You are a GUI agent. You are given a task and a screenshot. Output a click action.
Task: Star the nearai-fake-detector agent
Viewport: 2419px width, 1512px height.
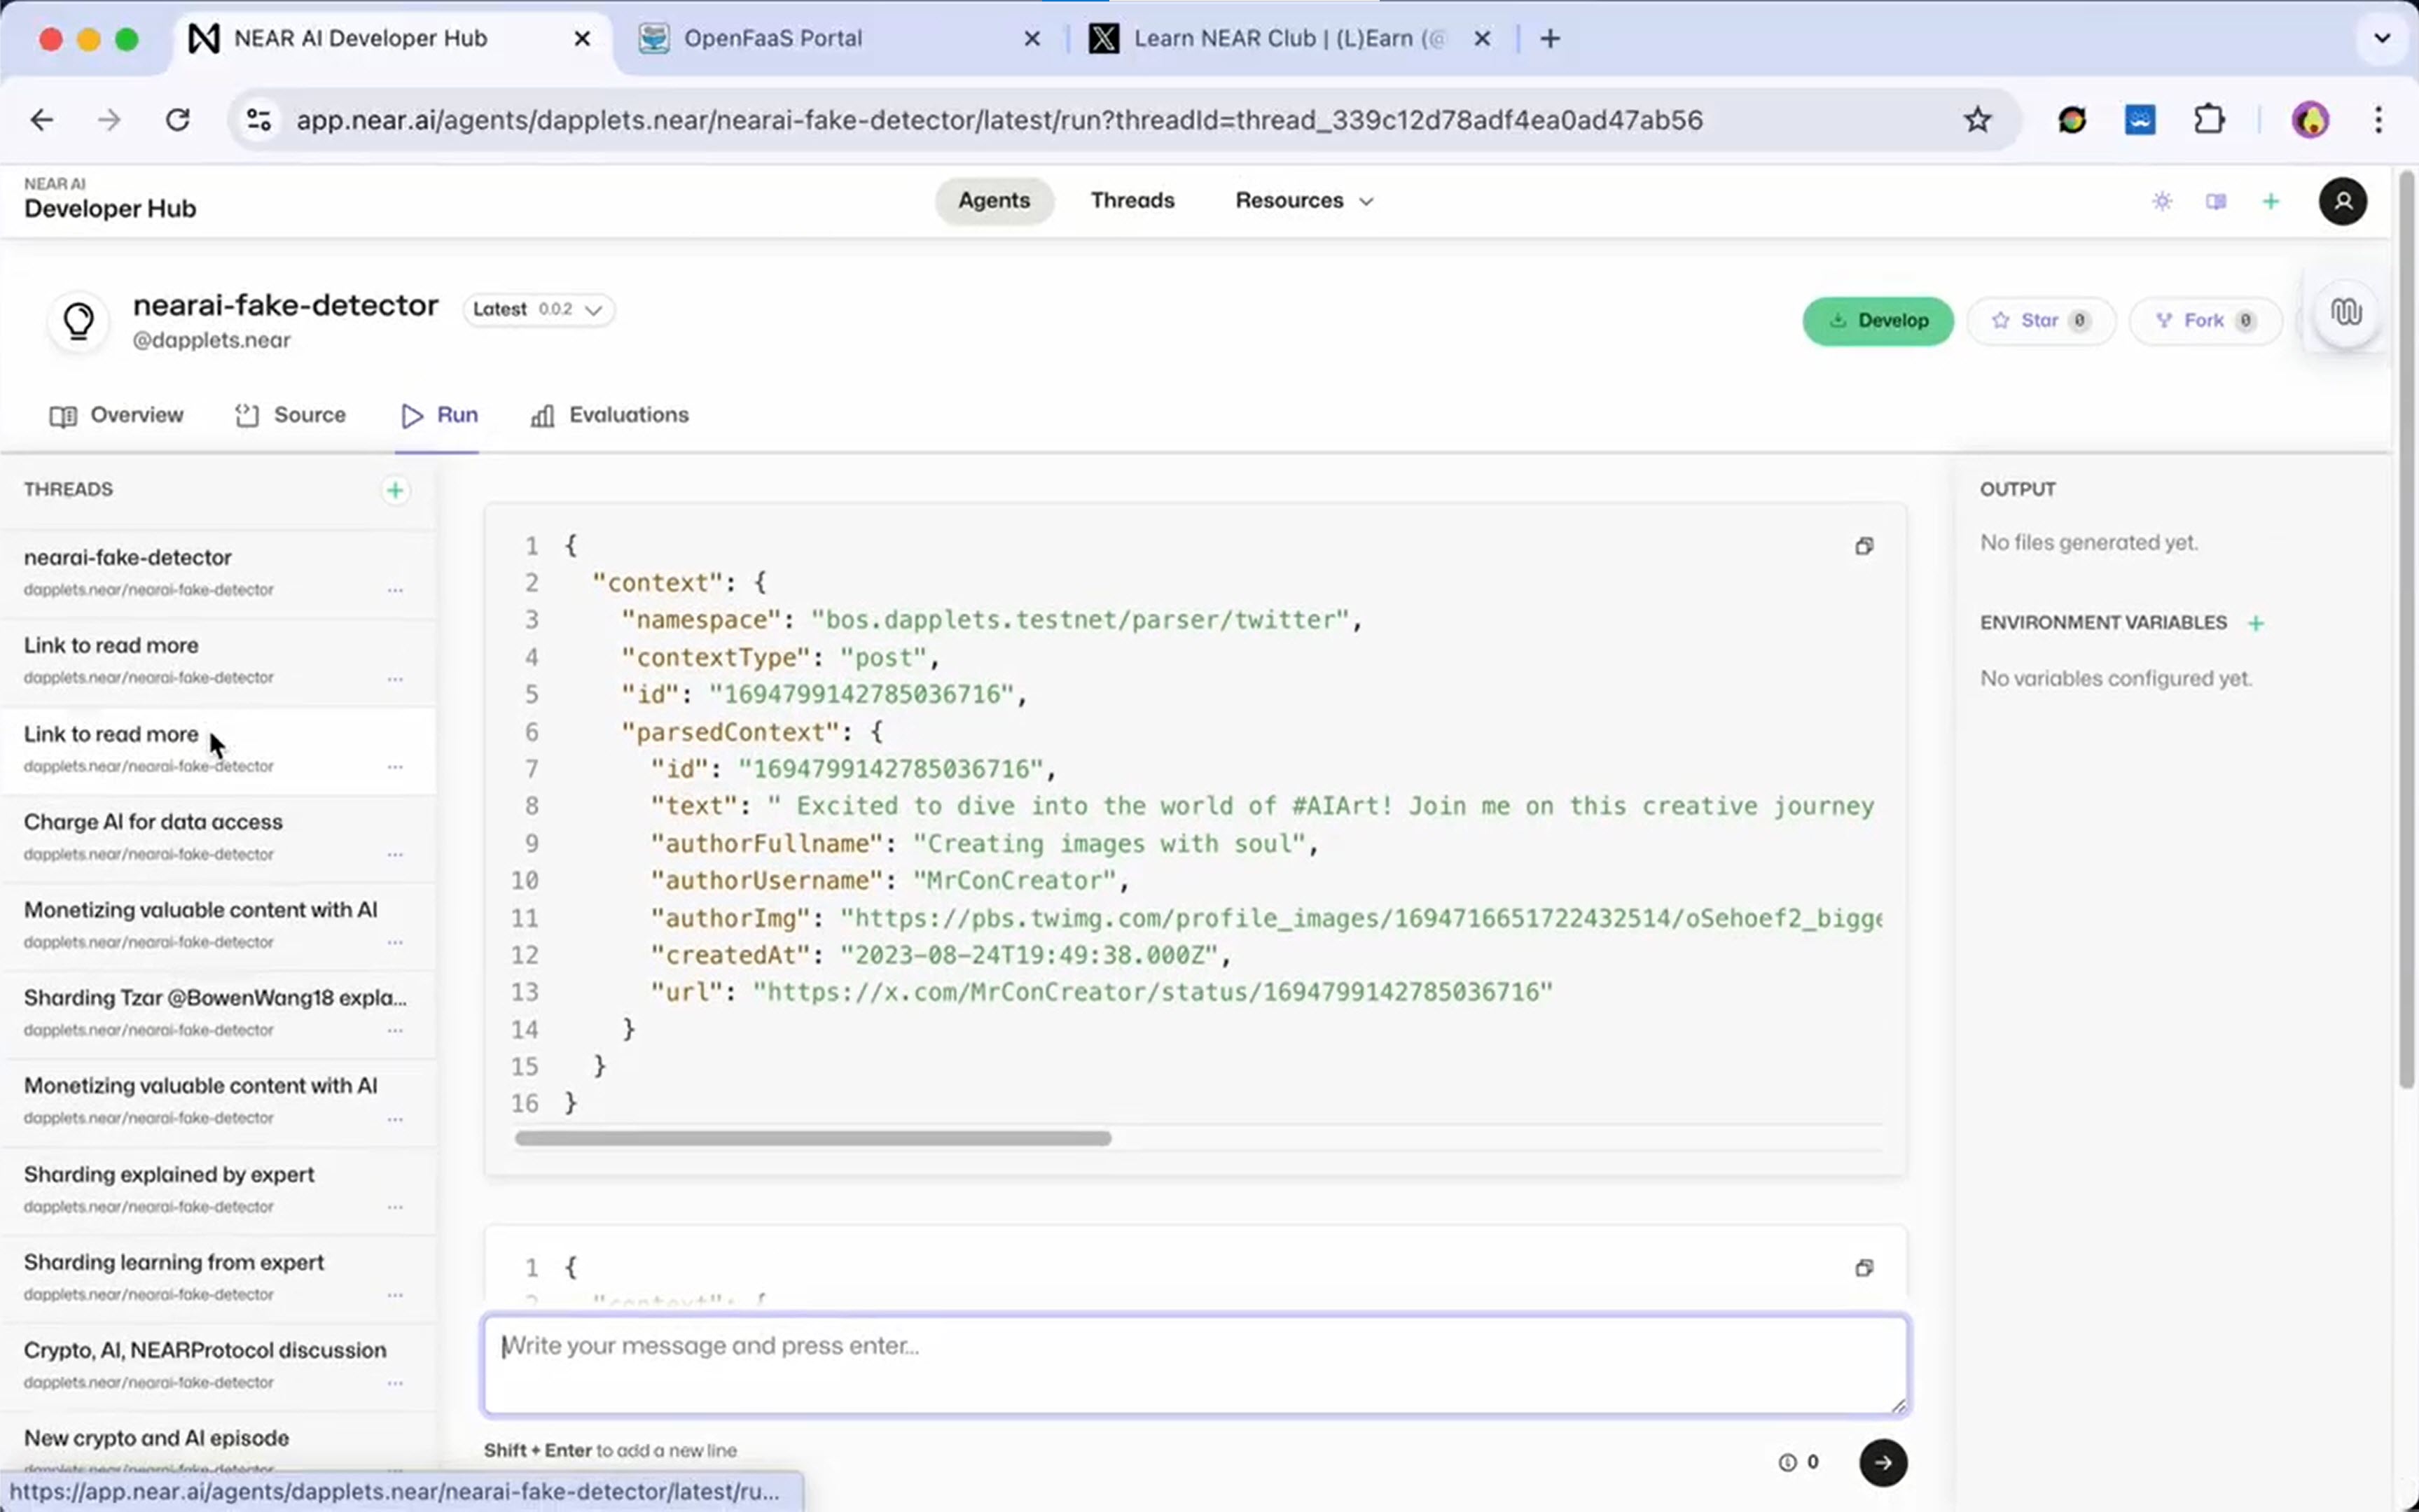2040,321
